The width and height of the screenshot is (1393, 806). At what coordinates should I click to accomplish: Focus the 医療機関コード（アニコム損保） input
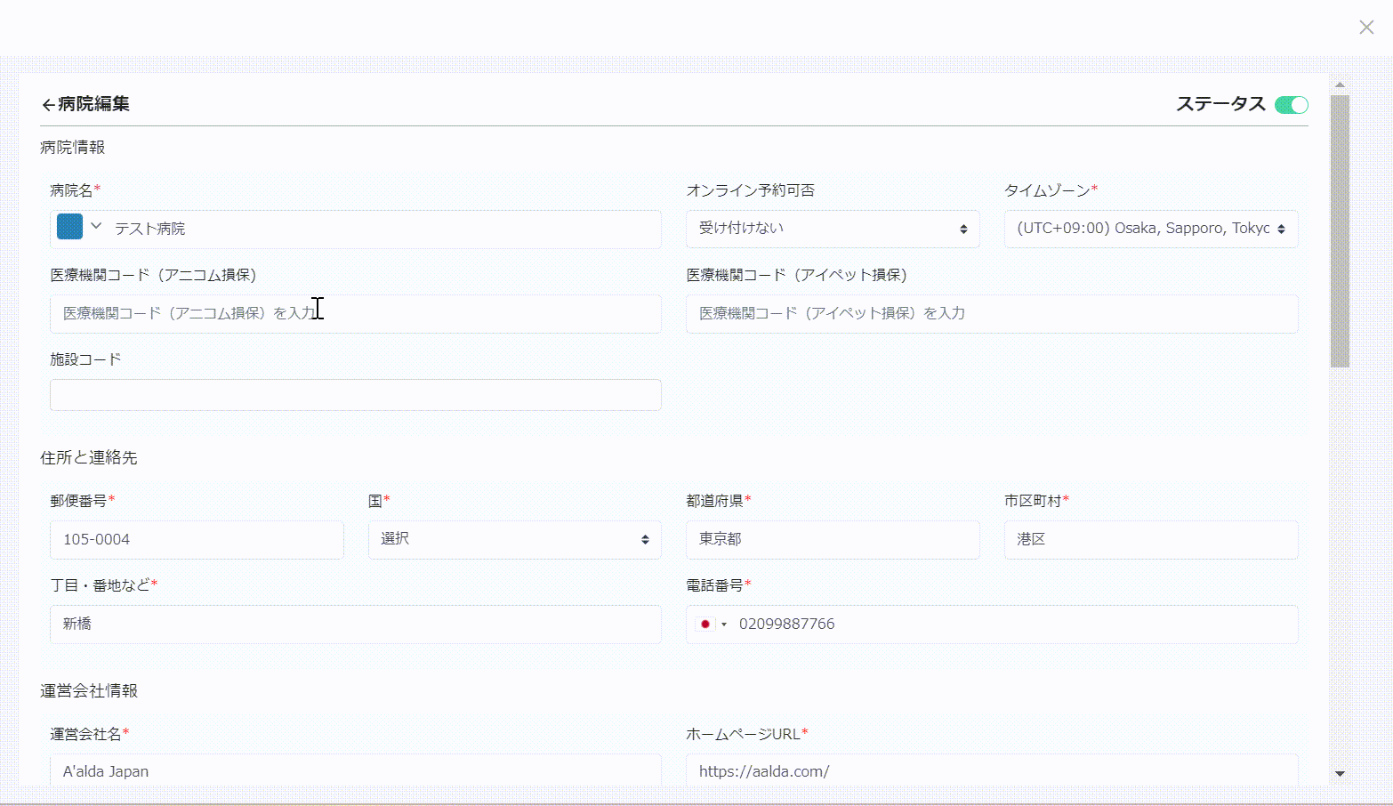click(x=355, y=314)
